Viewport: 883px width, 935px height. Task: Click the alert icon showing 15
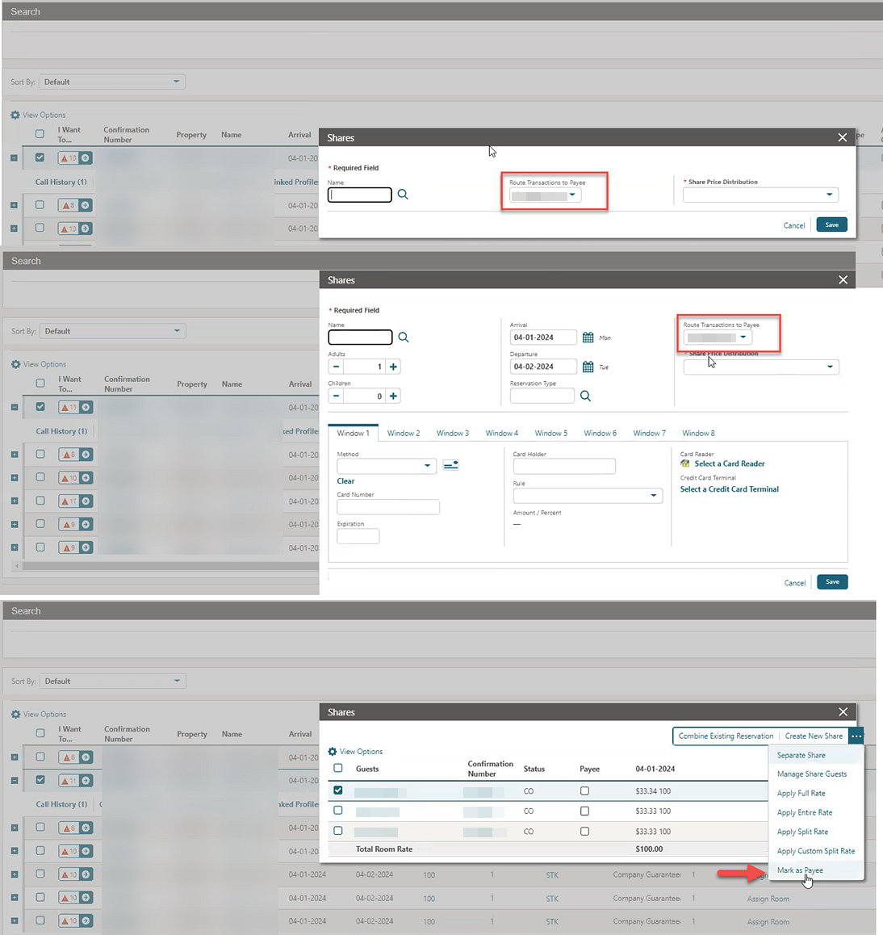click(69, 407)
